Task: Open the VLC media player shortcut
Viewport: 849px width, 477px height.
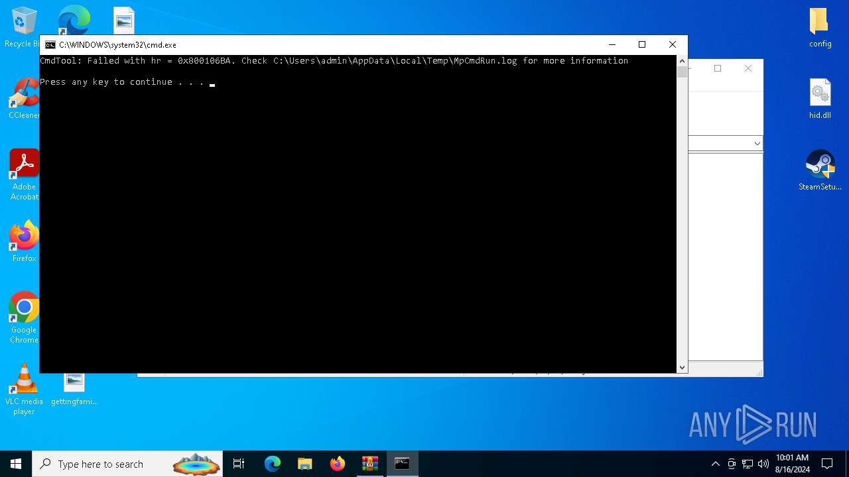Action: coord(24,390)
